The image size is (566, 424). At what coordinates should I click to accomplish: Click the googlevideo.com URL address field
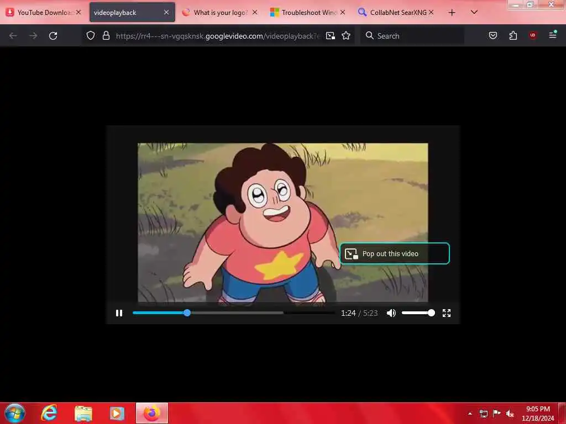[x=217, y=36]
